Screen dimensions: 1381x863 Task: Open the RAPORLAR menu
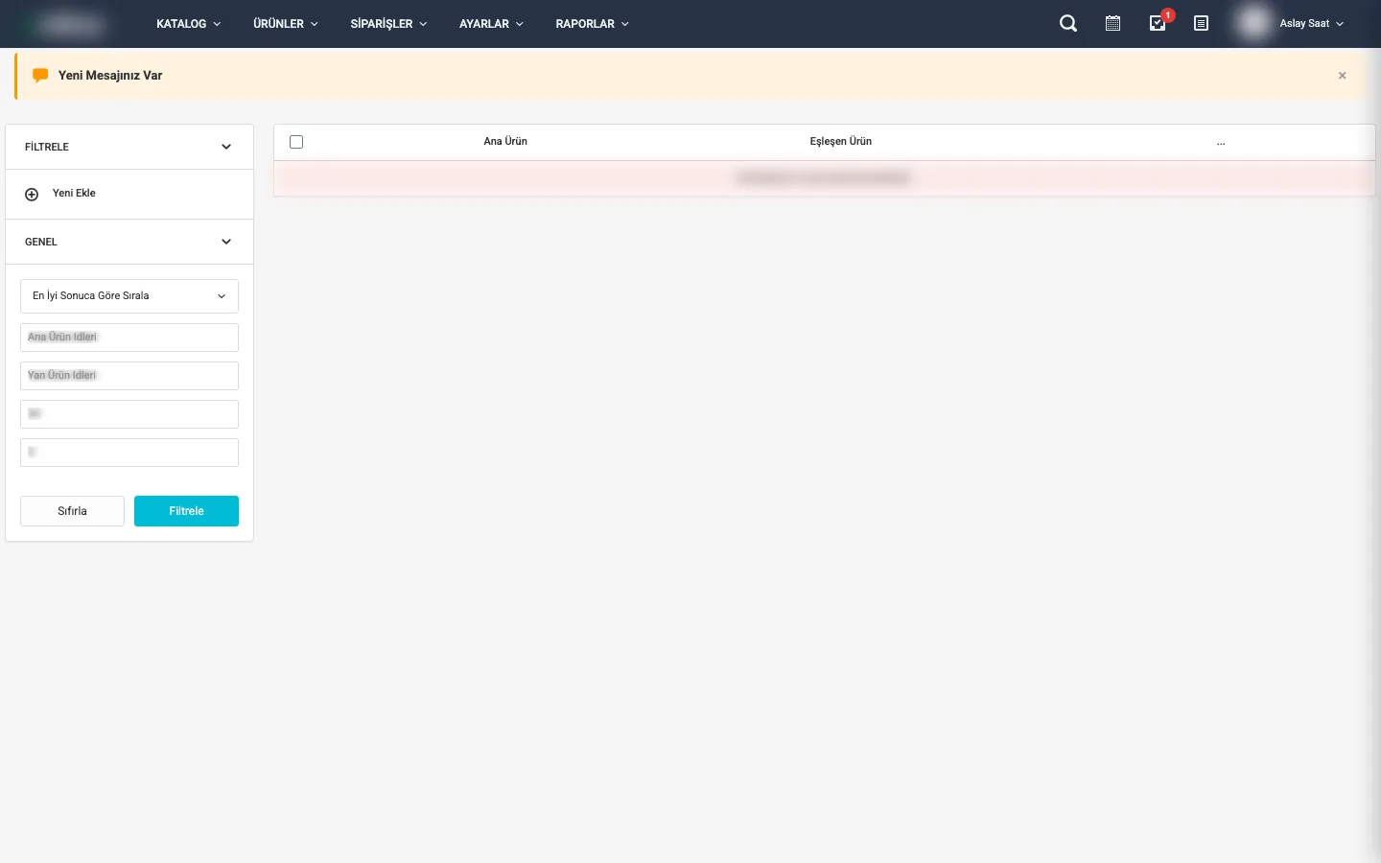click(x=592, y=24)
